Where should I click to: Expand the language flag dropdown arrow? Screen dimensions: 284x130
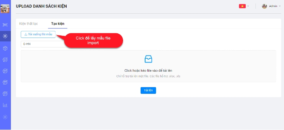pos(248,6)
